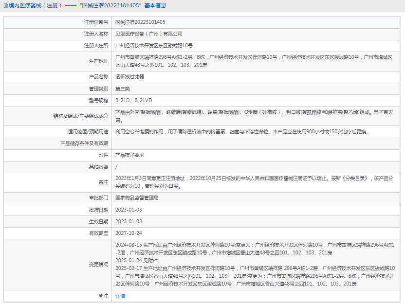
Task: Click the 变更情况 label
Action: [x=98, y=265]
